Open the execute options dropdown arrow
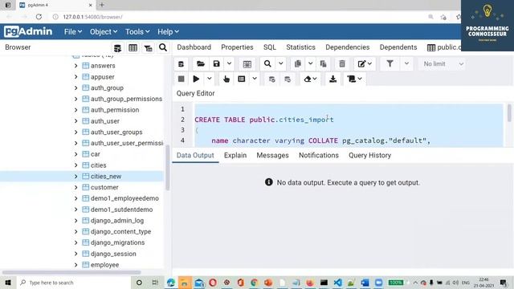This screenshot has width=514, height=289. pos(209,79)
